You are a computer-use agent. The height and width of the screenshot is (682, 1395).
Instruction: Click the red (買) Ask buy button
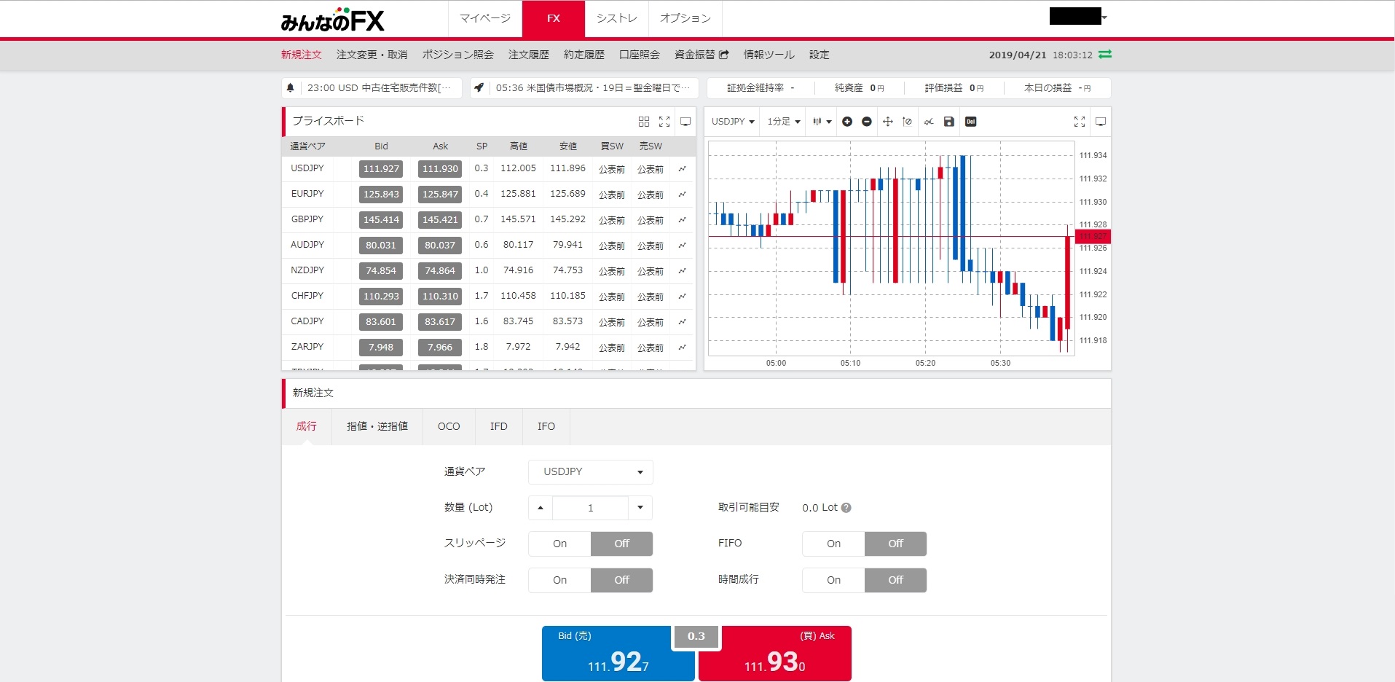[x=774, y=654]
